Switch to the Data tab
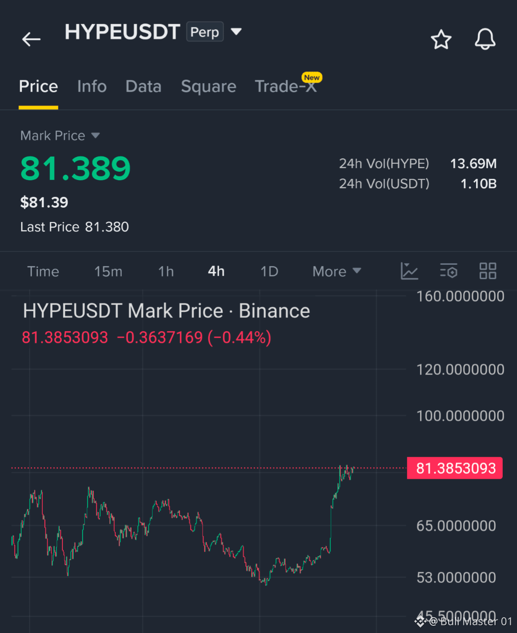 tap(143, 86)
